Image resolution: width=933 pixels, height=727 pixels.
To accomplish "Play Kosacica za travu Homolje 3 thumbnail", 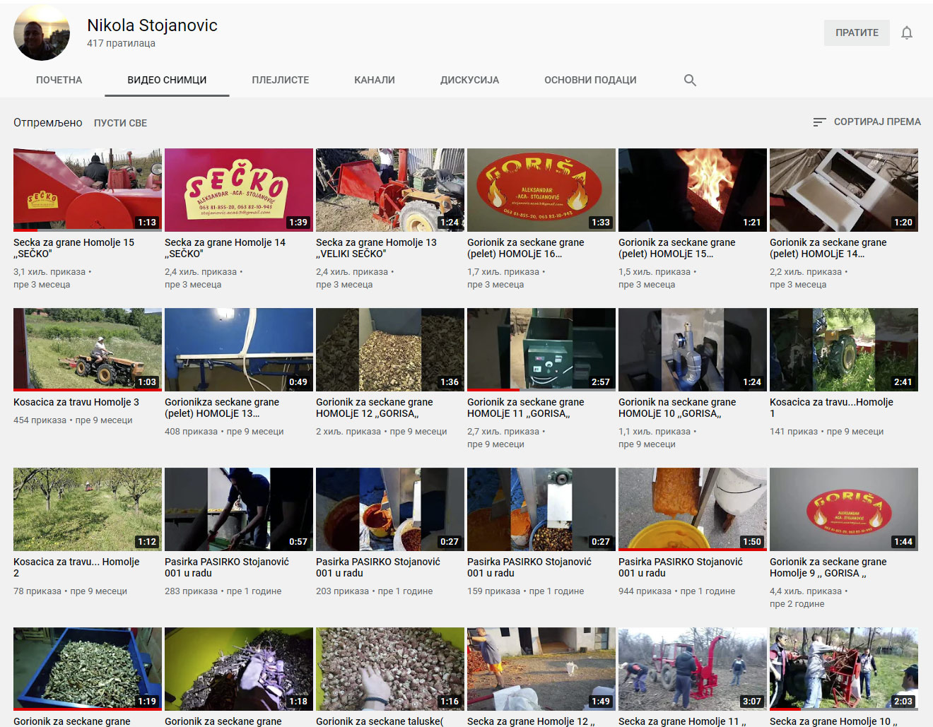I will [88, 350].
